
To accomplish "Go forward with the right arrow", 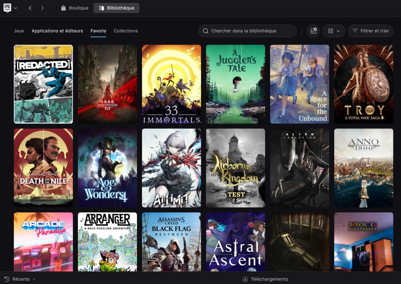I will (x=42, y=8).
